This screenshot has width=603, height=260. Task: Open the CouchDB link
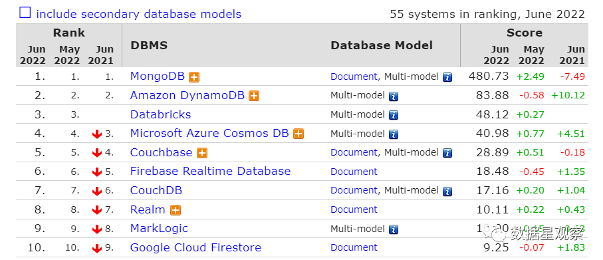pos(156,190)
